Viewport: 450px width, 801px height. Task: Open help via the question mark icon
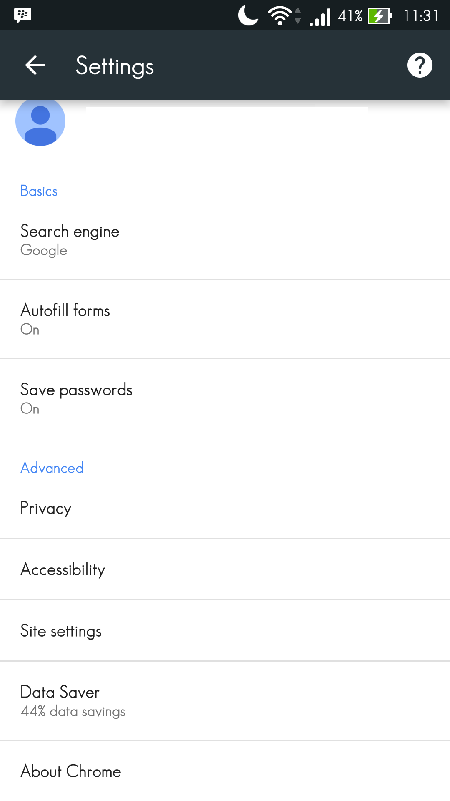420,65
